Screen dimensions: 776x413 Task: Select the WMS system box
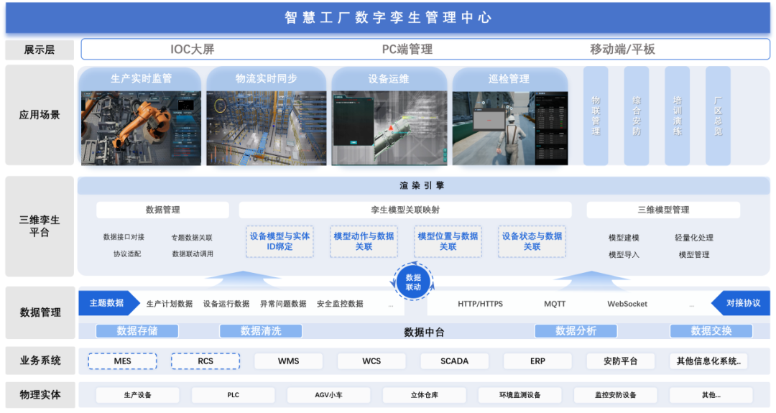click(289, 361)
